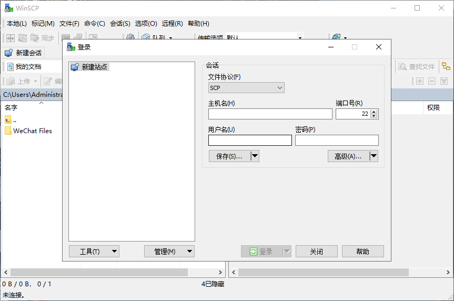
Task: Click the 4已隐藏 hidden files status text
Action: click(x=213, y=284)
